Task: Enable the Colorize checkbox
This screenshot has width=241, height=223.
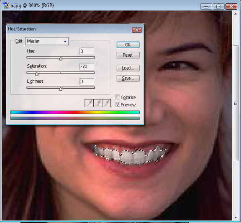Action: (x=118, y=97)
